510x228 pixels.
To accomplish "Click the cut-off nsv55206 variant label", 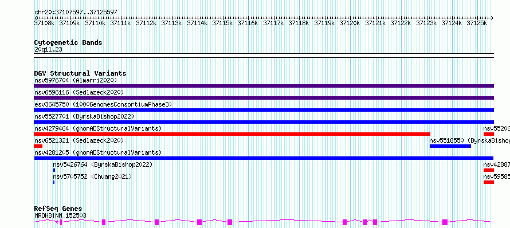I will 496,128.
